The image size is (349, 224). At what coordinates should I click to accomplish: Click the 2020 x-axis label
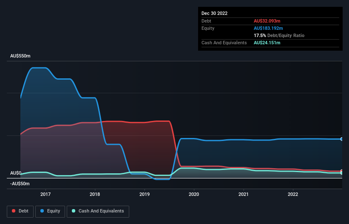194,194
